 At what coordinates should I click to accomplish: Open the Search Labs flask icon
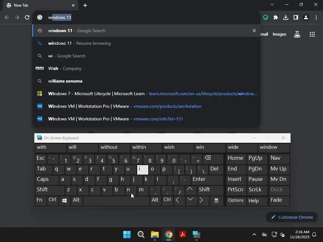pyautogui.click(x=297, y=34)
